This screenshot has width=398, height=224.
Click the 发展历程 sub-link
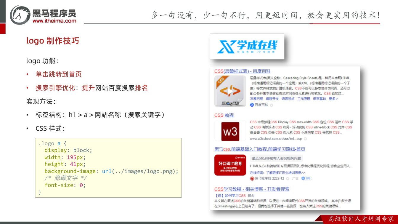point(256,99)
